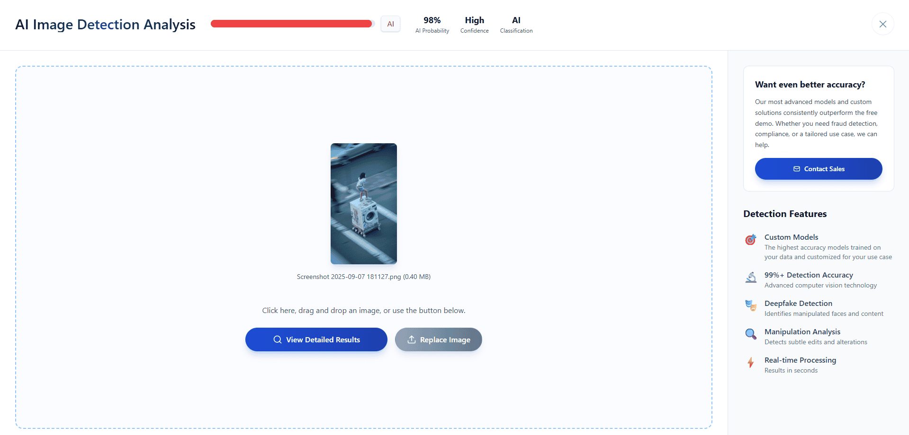The image size is (909, 435).
Task: Click the Want even better accuracy heading
Action: coord(810,85)
